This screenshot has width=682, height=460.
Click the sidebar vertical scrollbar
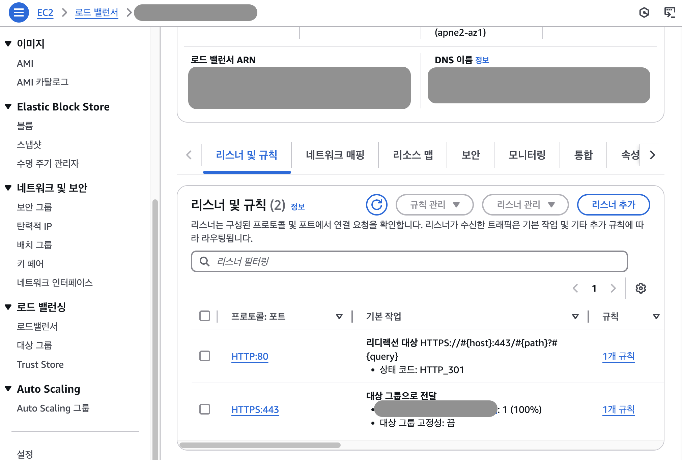(x=155, y=330)
